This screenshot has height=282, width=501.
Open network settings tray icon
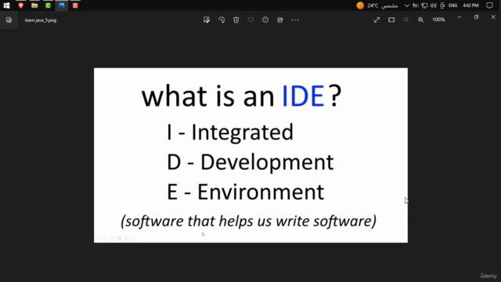click(424, 5)
